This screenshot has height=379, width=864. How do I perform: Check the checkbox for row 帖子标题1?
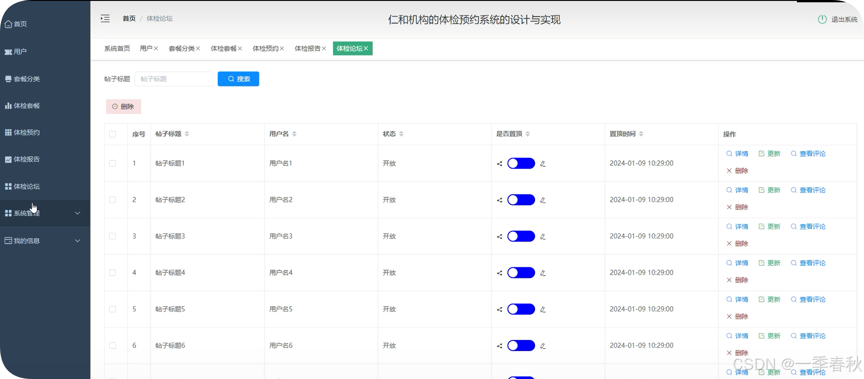click(x=113, y=163)
